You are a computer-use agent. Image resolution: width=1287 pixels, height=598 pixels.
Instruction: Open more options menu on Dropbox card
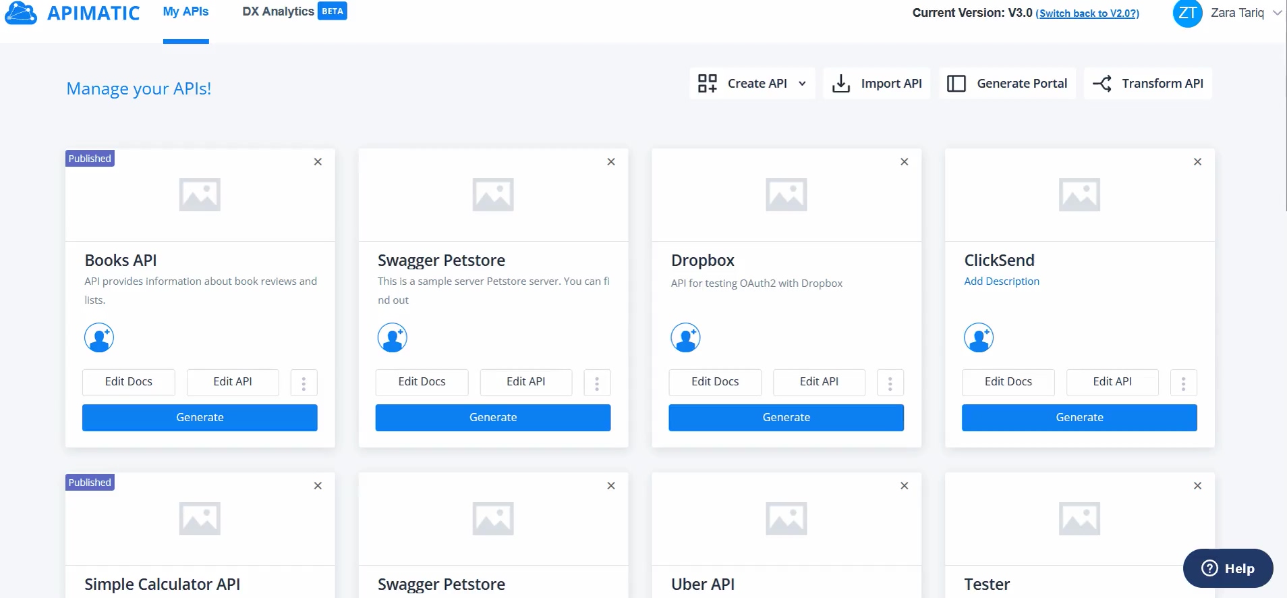pyautogui.click(x=890, y=383)
